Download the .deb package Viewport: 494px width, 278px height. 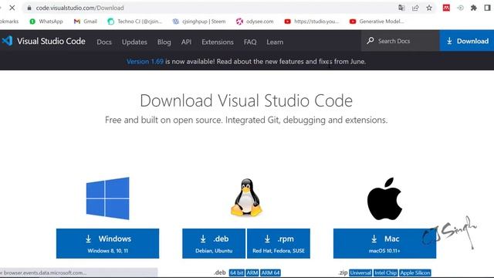point(214,243)
